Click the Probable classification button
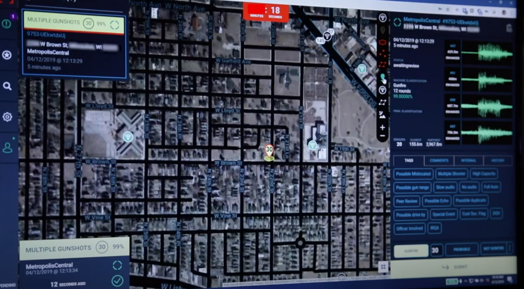Image resolution: width=524 pixels, height=289 pixels. (462, 250)
